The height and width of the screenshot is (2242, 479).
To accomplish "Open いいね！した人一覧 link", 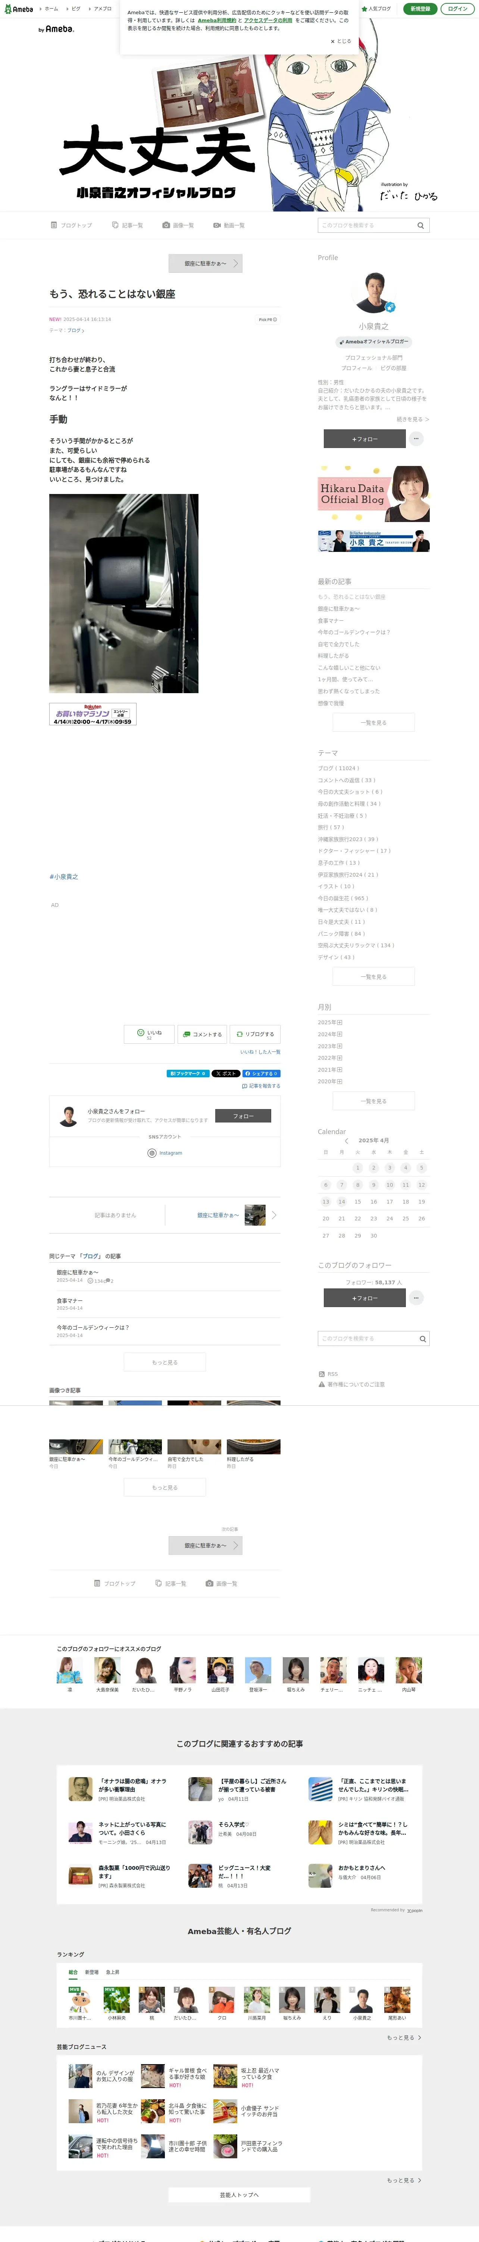I will pos(260,1052).
